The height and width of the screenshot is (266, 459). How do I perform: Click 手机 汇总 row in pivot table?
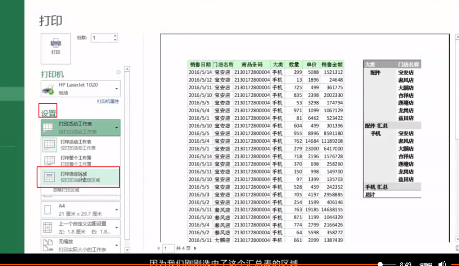click(392, 187)
